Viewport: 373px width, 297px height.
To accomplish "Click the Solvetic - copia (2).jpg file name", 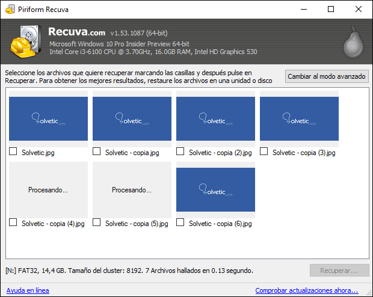I will click(x=220, y=153).
